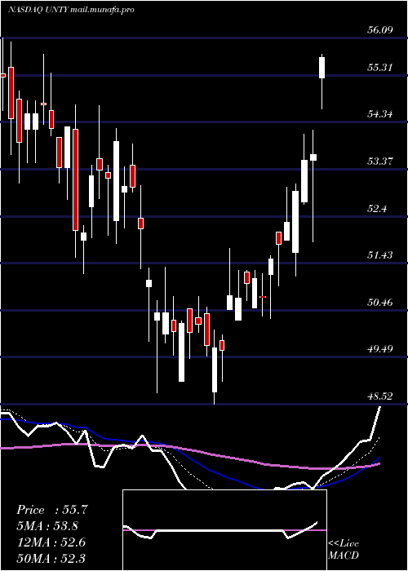Image resolution: width=408 pixels, height=571 pixels.
Task: Click the 12MA : 52.6 readout
Action: pos(51,542)
